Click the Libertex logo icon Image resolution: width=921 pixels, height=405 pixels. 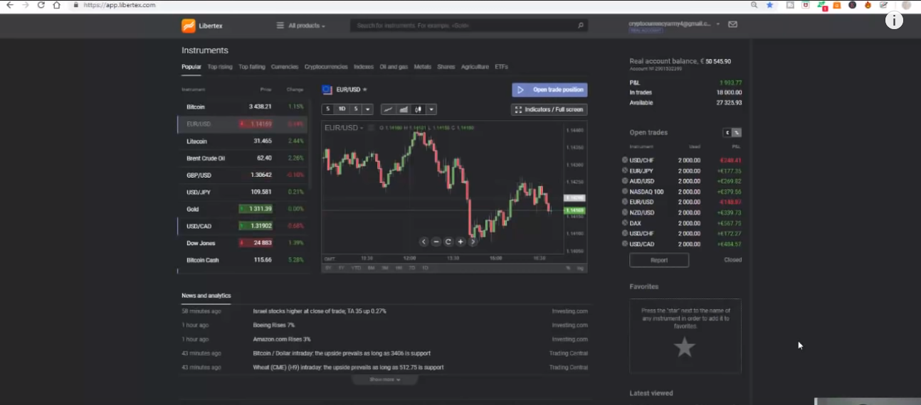pyautogui.click(x=189, y=26)
